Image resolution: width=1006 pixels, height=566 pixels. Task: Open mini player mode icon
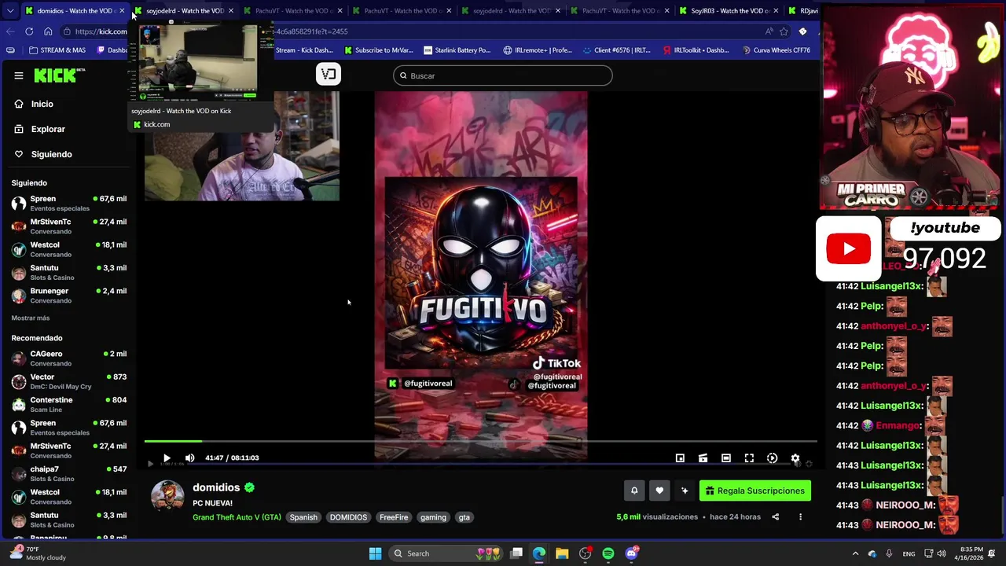tap(680, 458)
